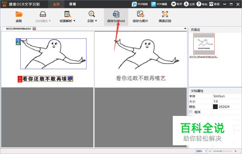Switch to the 查看 tab
This screenshot has width=242, height=154.
(x=72, y=4)
